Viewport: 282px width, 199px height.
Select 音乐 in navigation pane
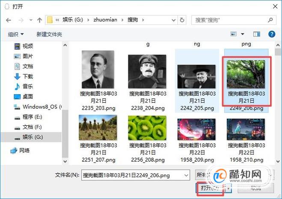pyautogui.click(x=28, y=86)
